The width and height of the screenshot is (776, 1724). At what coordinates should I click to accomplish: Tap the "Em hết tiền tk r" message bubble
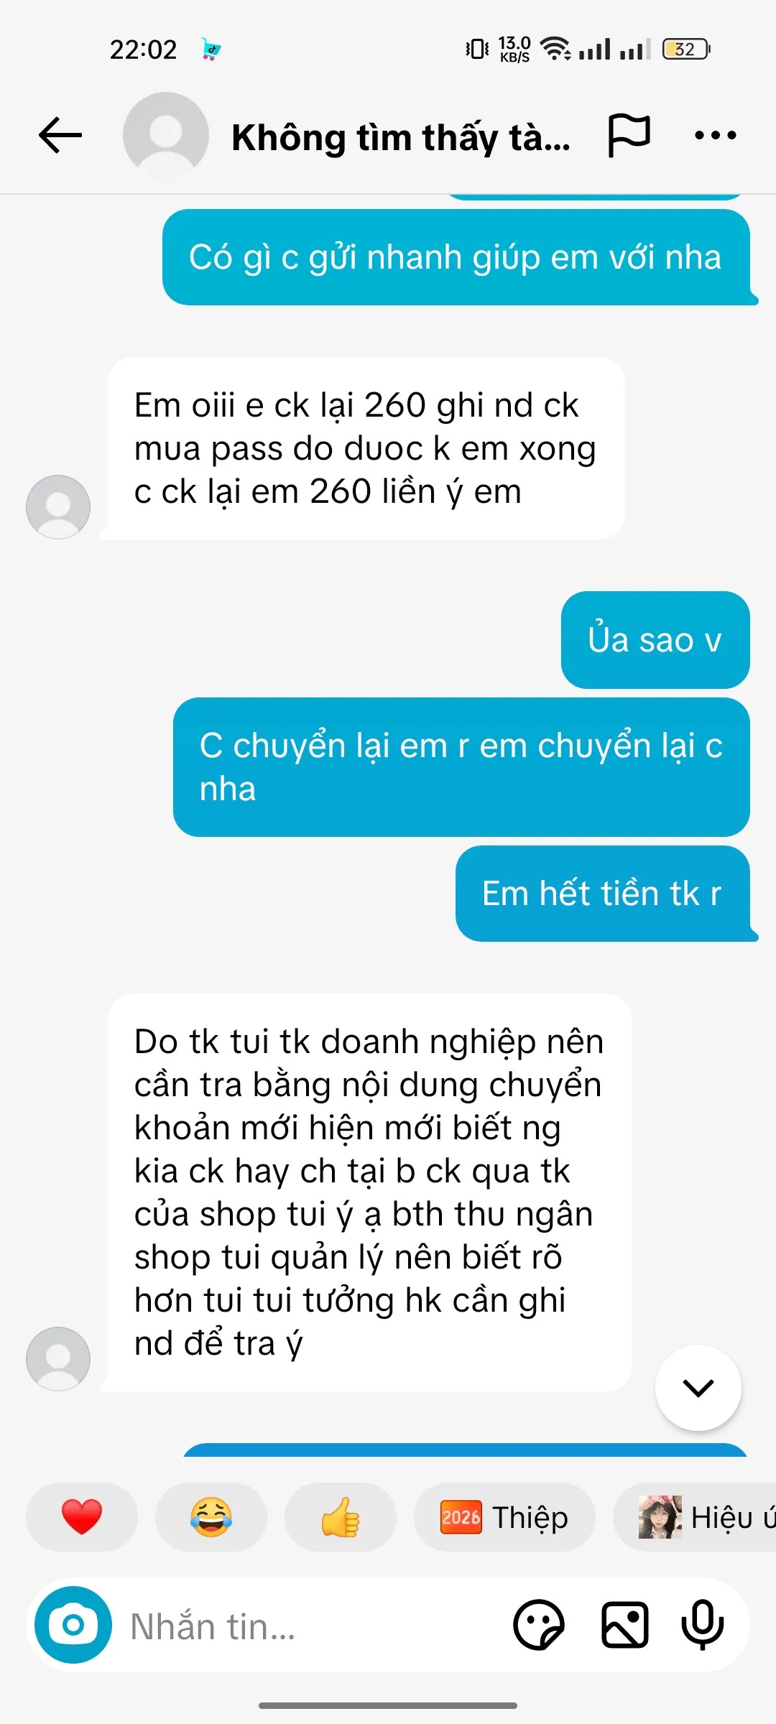click(603, 894)
